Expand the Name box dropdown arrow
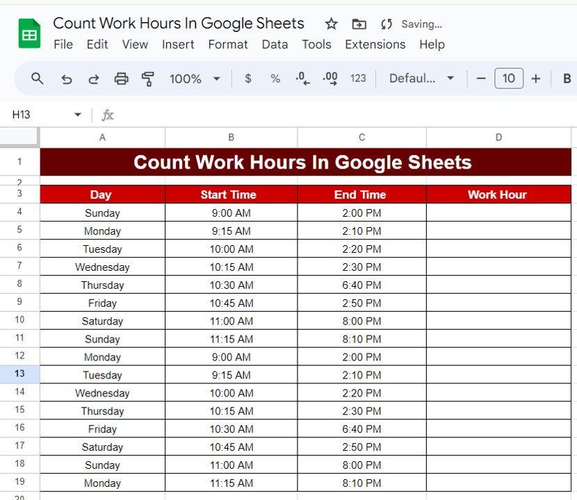This screenshot has height=500, width=577. click(x=78, y=115)
